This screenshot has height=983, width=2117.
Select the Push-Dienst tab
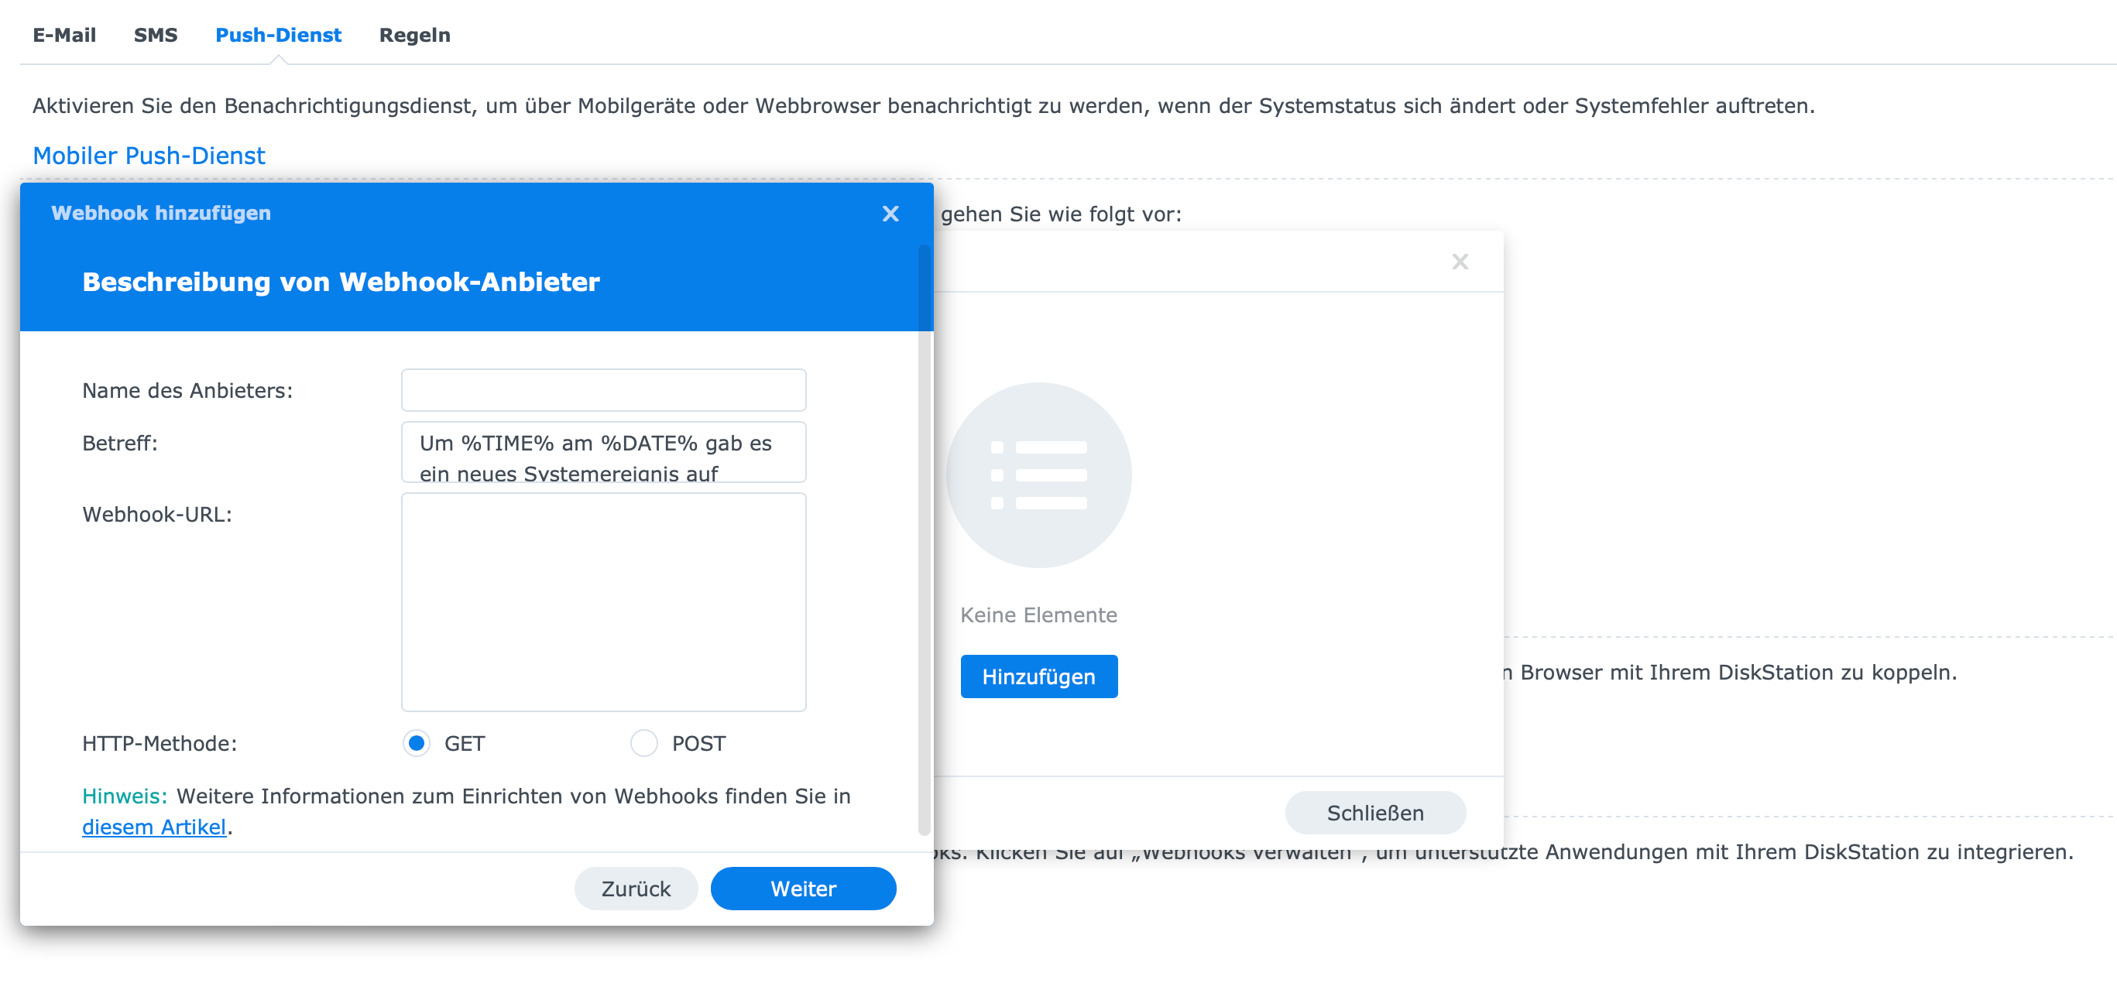[278, 36]
